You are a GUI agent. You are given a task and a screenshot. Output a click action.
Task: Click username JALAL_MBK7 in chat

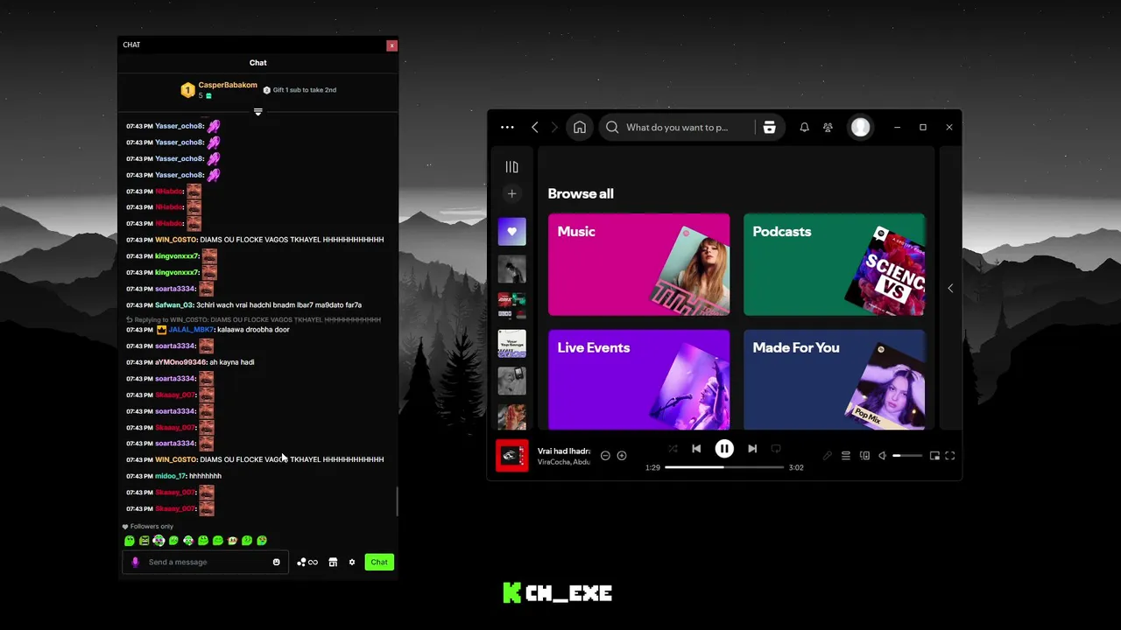pos(191,330)
